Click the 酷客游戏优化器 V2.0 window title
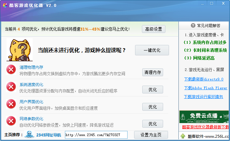 coord(33,6)
